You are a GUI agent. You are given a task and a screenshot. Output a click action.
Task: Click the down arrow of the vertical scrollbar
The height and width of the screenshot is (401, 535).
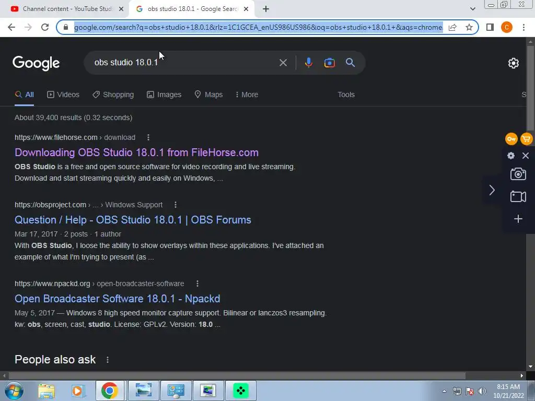[531, 367]
